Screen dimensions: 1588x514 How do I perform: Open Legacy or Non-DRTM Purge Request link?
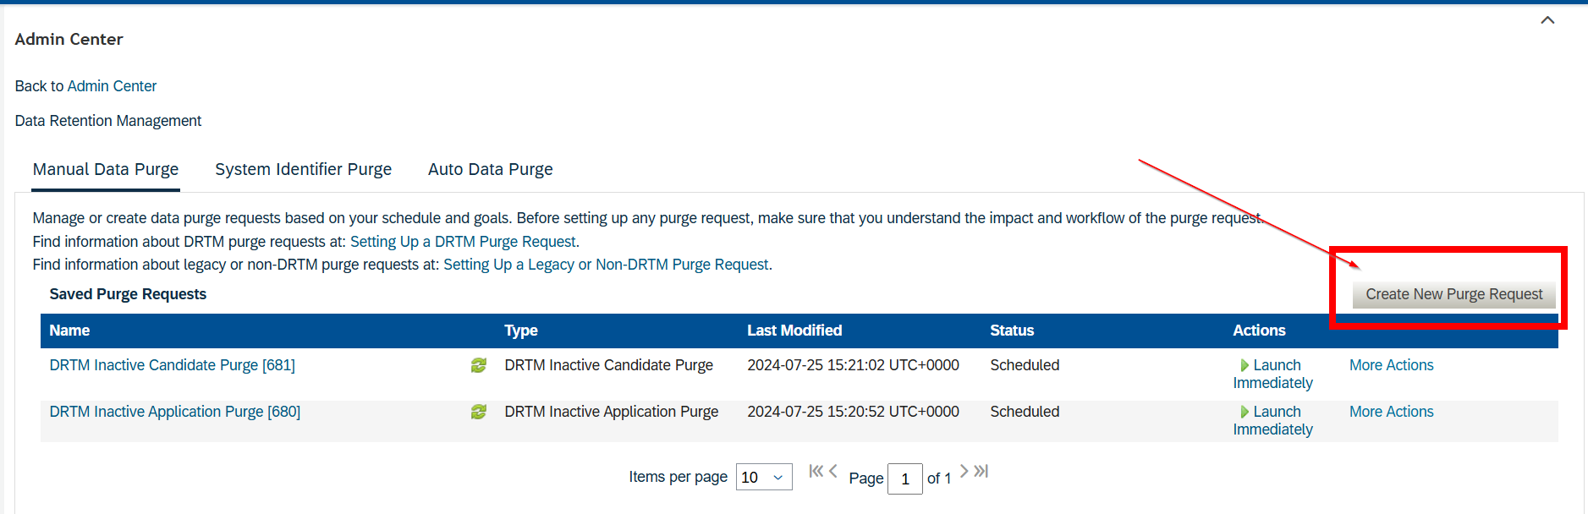(x=606, y=265)
